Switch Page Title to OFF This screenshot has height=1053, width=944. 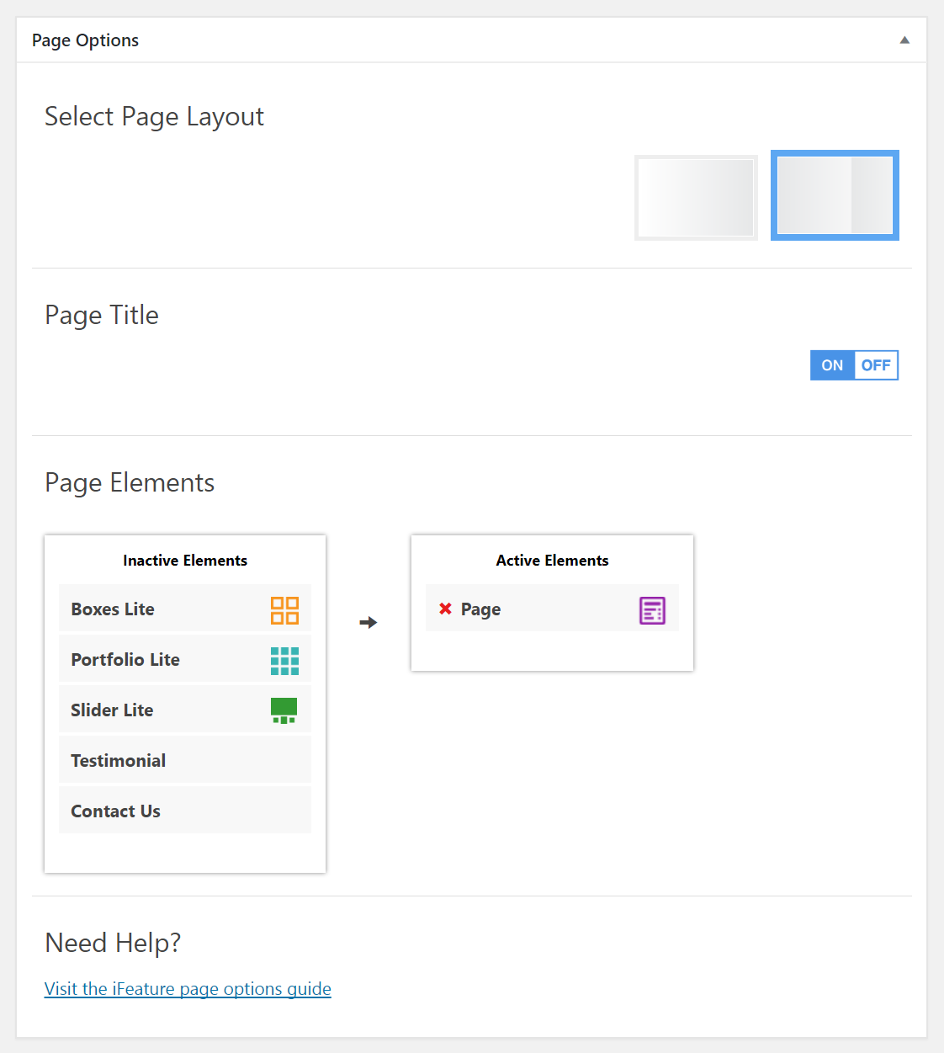876,365
